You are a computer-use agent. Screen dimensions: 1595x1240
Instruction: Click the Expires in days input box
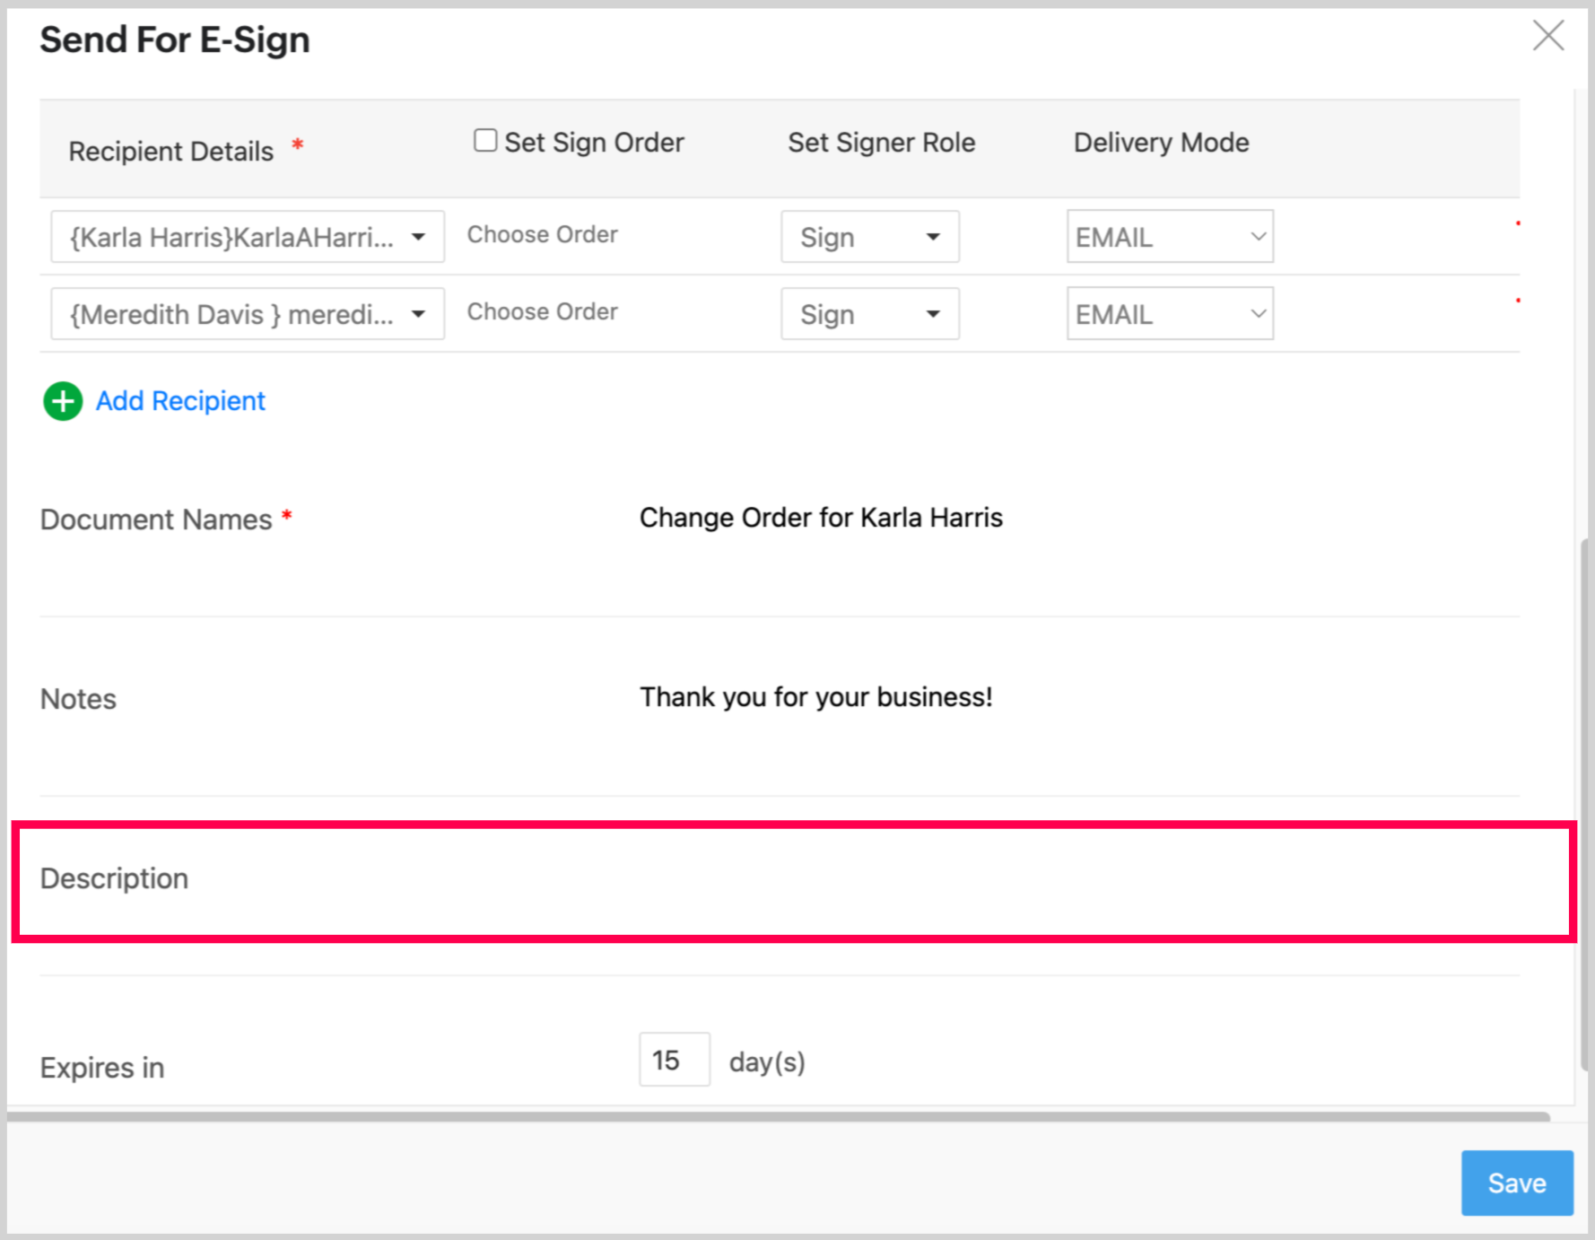click(x=674, y=1060)
